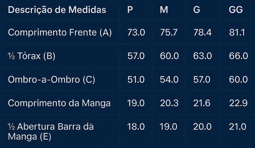
Task: Click the G size column header
Action: click(197, 10)
